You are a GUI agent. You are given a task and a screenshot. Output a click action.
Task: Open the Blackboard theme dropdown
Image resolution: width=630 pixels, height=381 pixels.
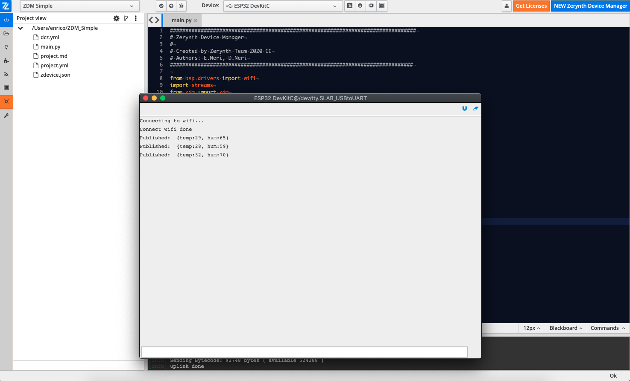click(x=566, y=328)
